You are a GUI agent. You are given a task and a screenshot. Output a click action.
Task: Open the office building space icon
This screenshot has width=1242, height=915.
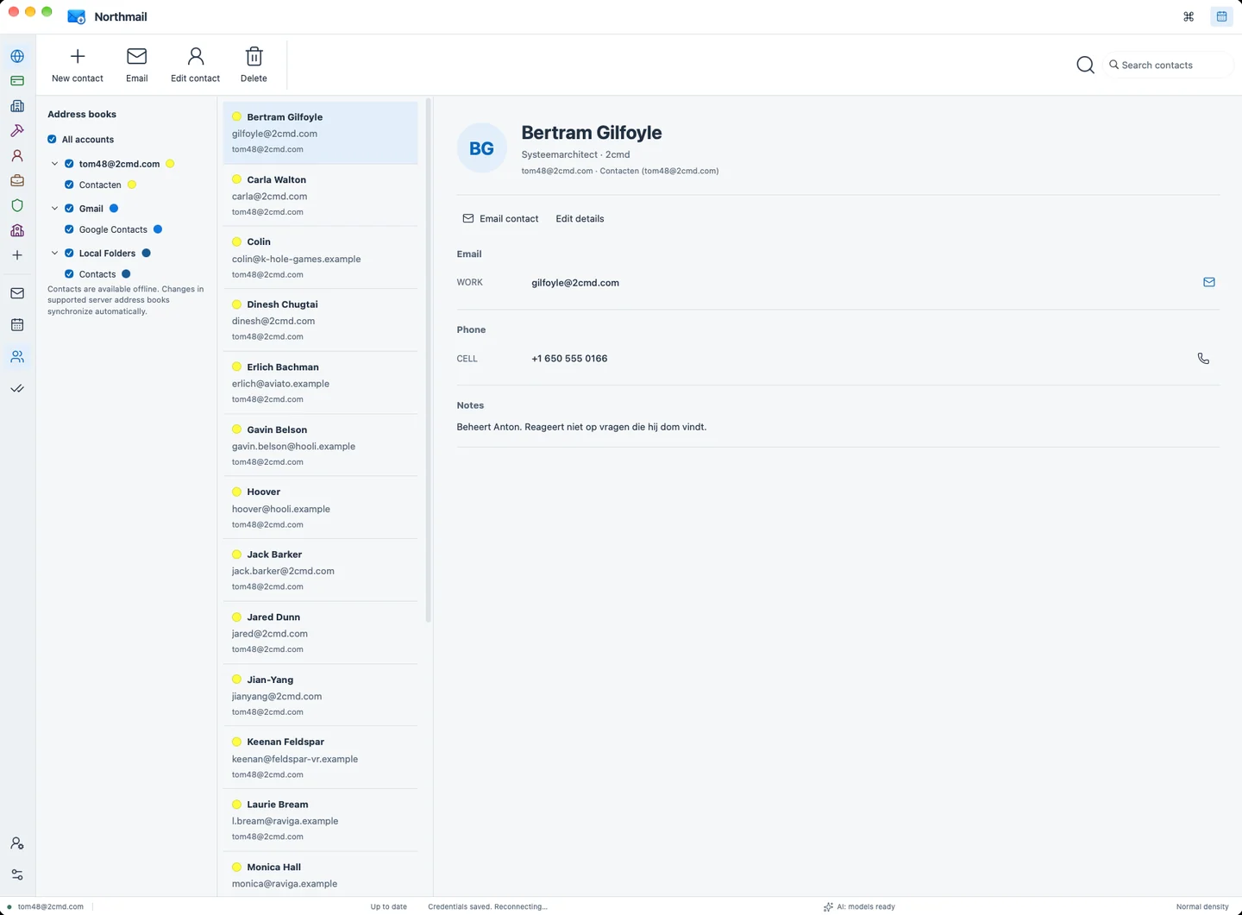point(17,106)
